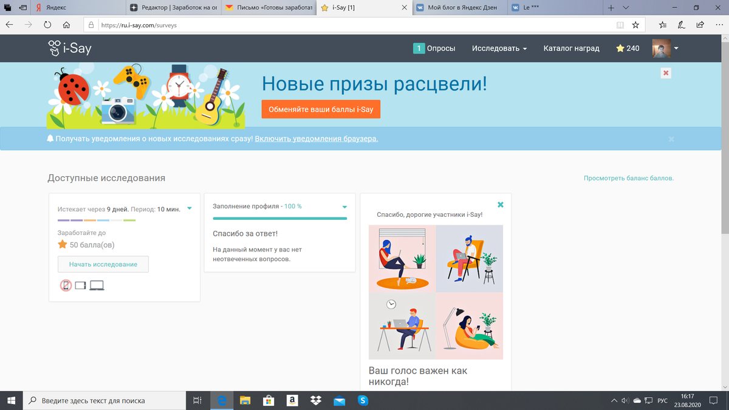Click the profile completion progress bar
This screenshot has width=729, height=410.
279,217
